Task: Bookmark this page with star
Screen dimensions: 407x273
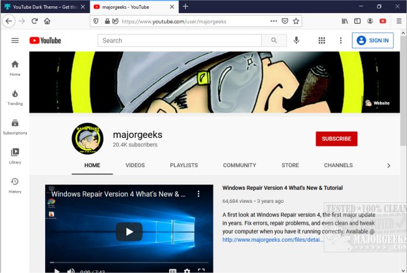Action: pos(296,21)
